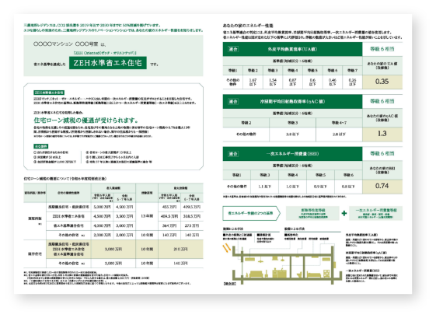The width and height of the screenshot is (436, 318).
Task: Click the 1.0以下 cell
Action: point(292,187)
